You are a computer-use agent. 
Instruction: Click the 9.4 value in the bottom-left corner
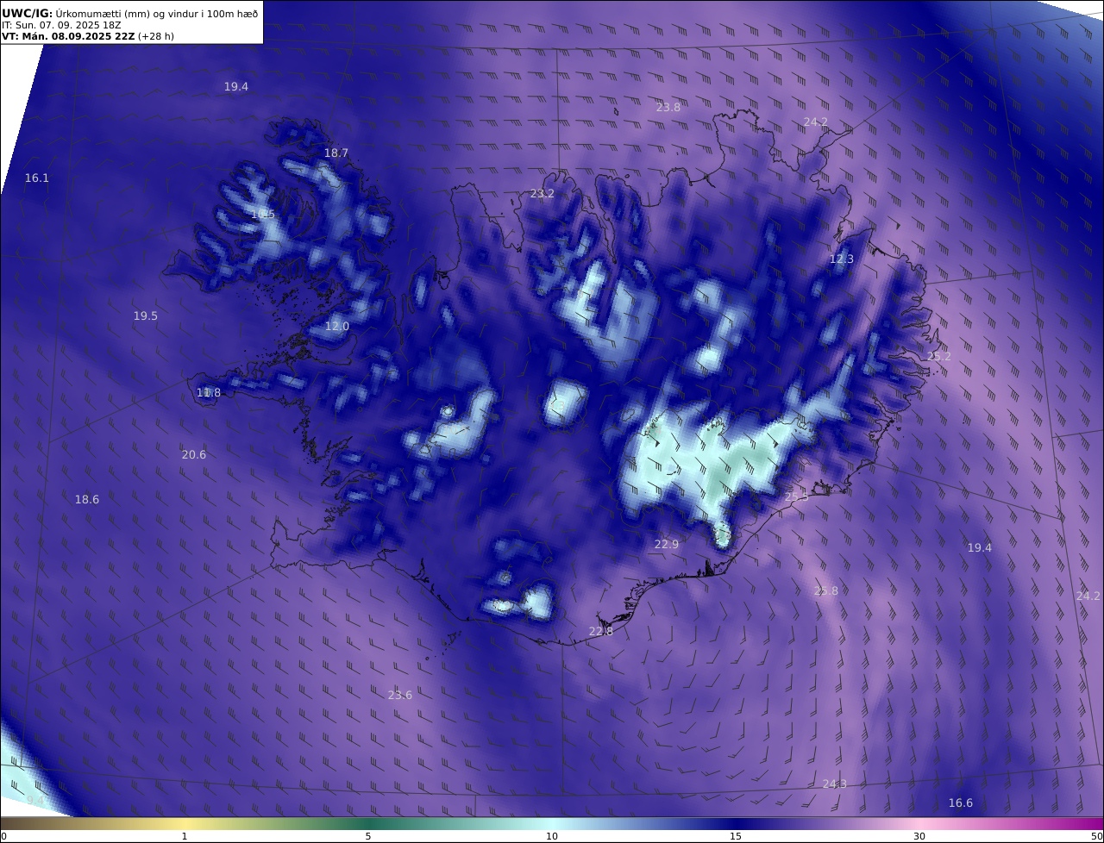[35, 802]
